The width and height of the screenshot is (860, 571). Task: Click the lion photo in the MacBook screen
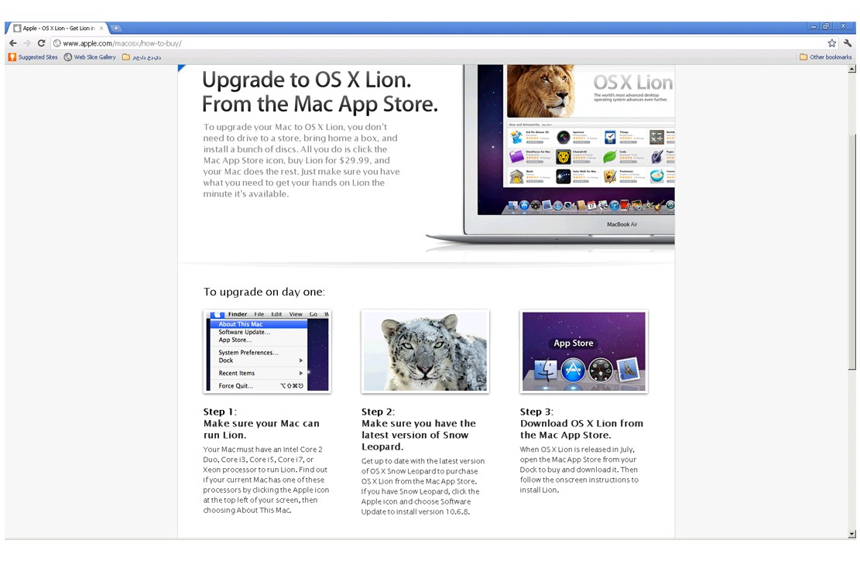click(541, 91)
